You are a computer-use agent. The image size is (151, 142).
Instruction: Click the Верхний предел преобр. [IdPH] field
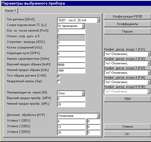click(71, 99)
